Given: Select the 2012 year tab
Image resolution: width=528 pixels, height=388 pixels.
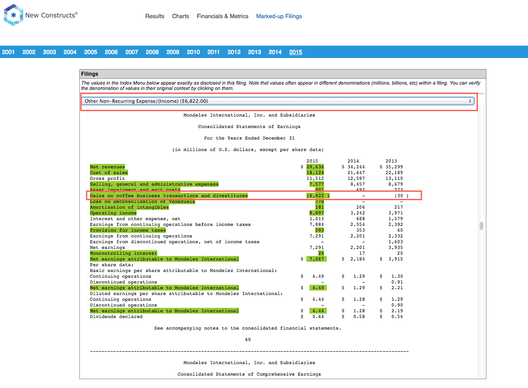Looking at the screenshot, I should pos(234,52).
